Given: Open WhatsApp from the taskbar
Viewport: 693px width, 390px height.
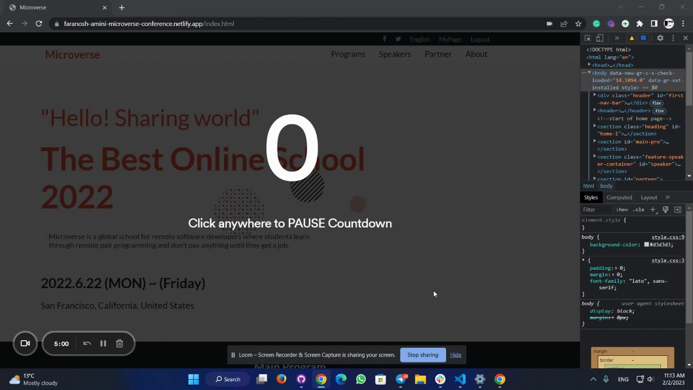Looking at the screenshot, I should (x=361, y=379).
